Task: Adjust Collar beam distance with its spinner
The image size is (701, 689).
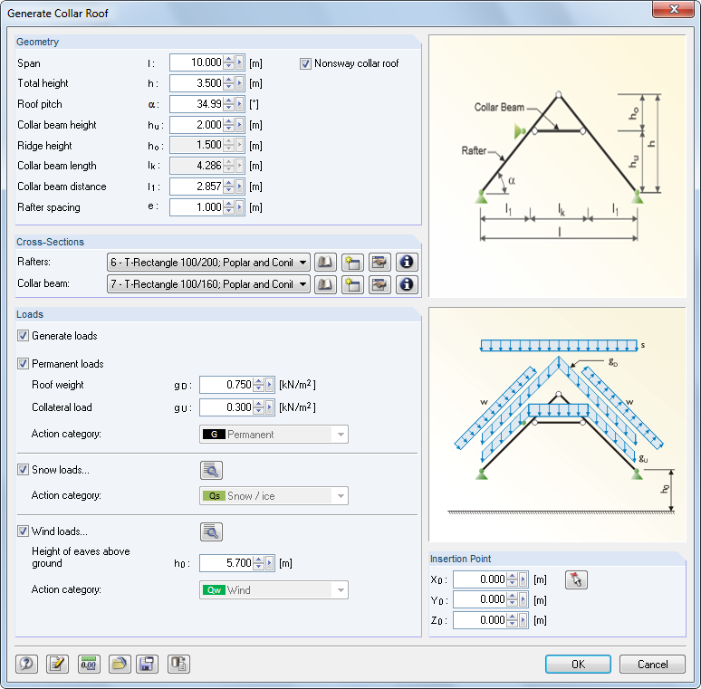Action: coord(229,187)
